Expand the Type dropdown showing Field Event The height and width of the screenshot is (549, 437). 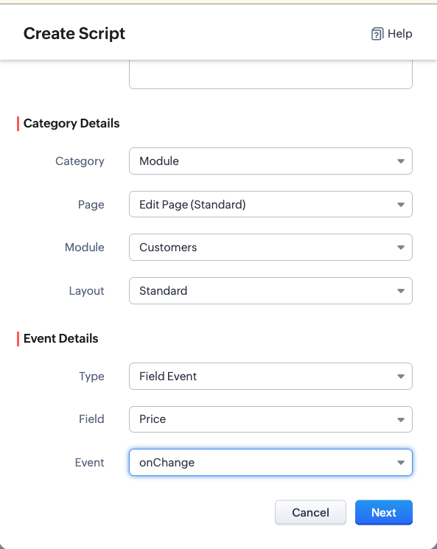(x=270, y=377)
